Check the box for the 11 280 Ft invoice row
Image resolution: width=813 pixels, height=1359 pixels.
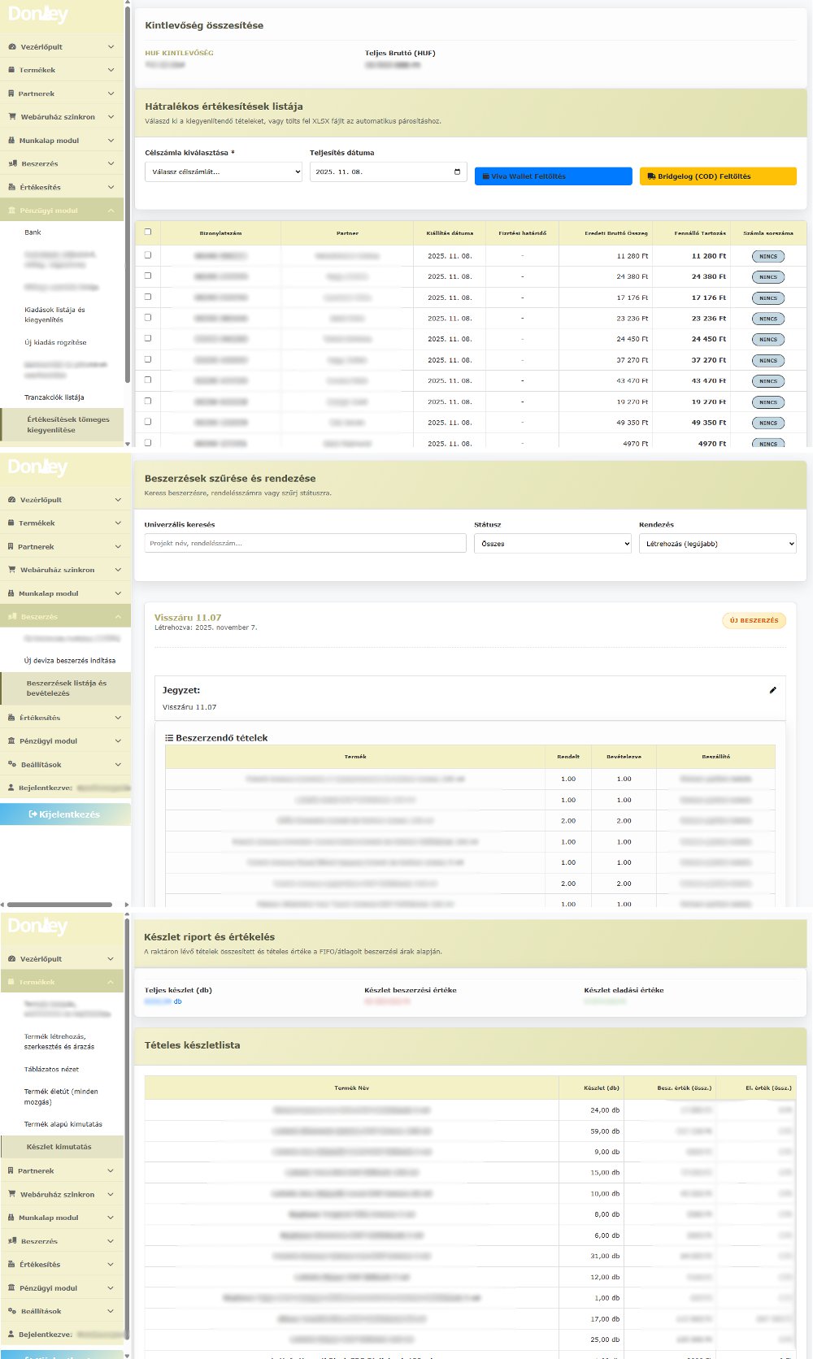click(x=147, y=255)
